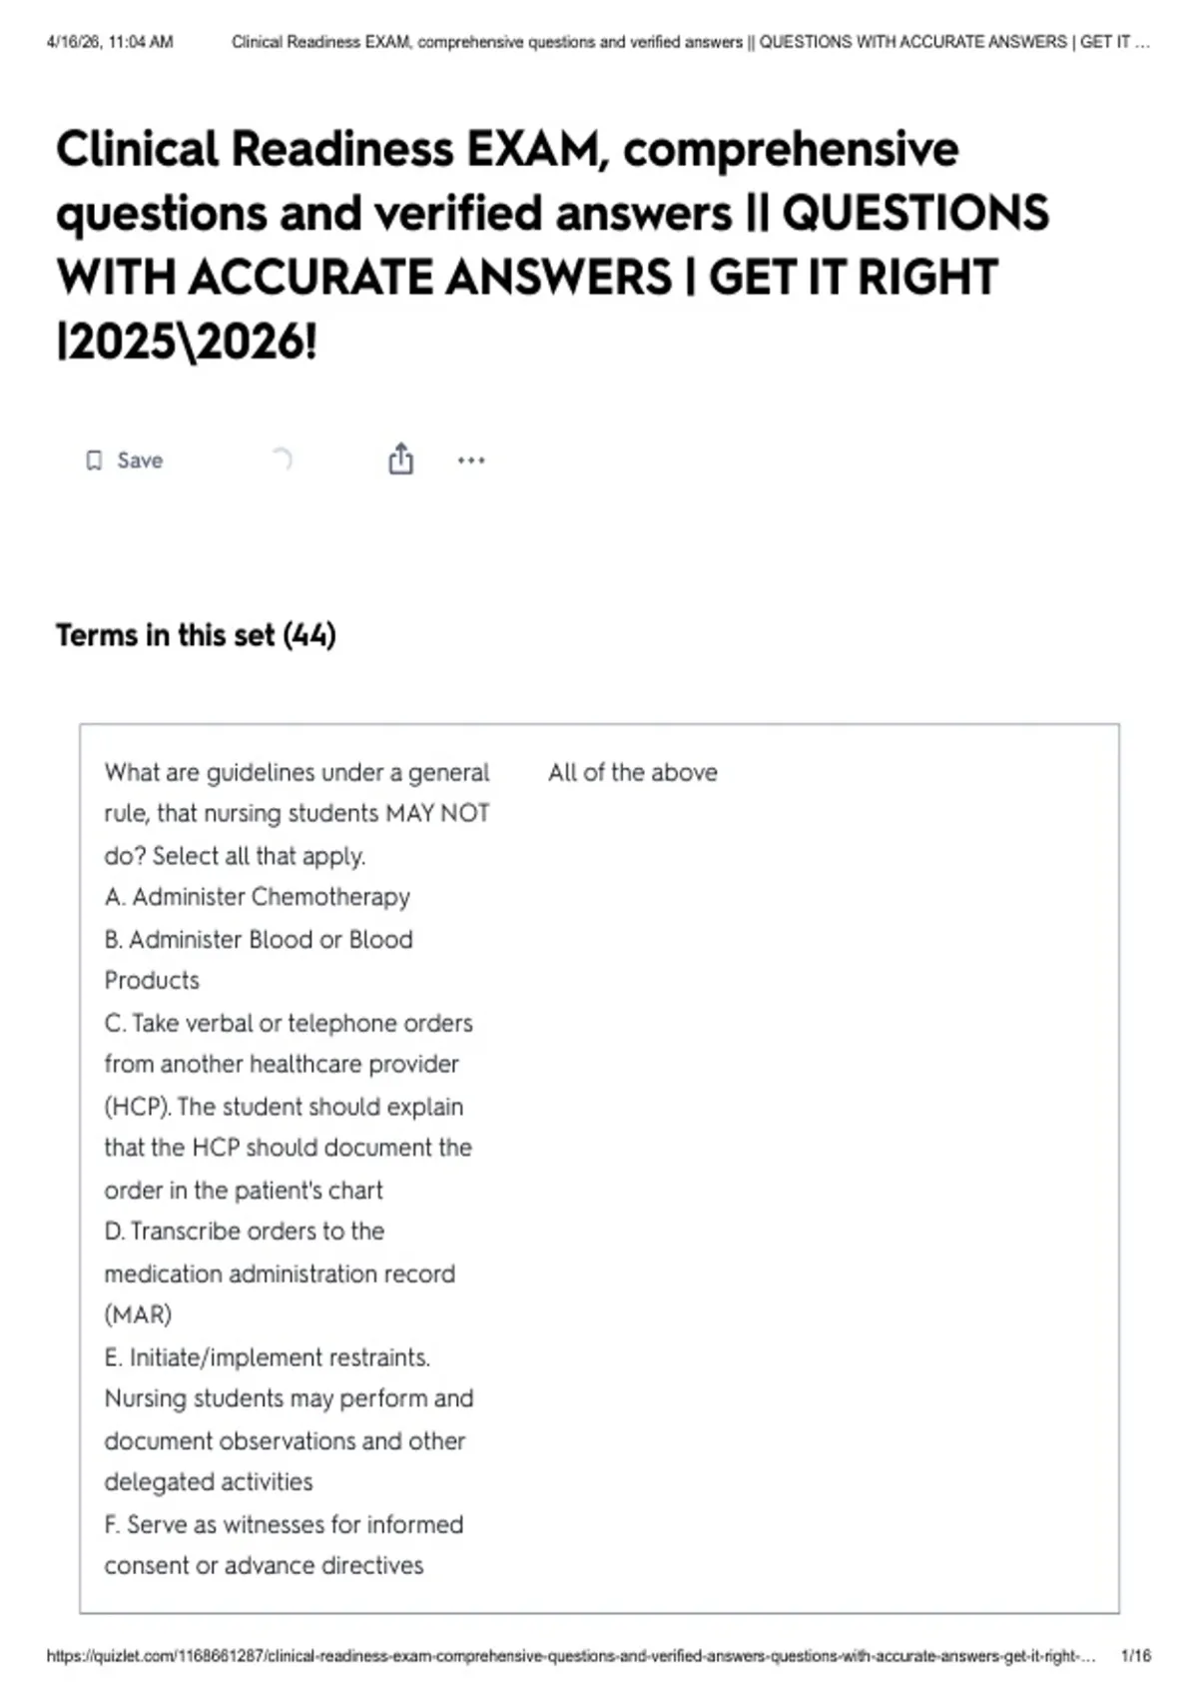Open the quizlet.com URL in the footer
Viewport: 1198px width, 1698px height.
(x=571, y=1655)
